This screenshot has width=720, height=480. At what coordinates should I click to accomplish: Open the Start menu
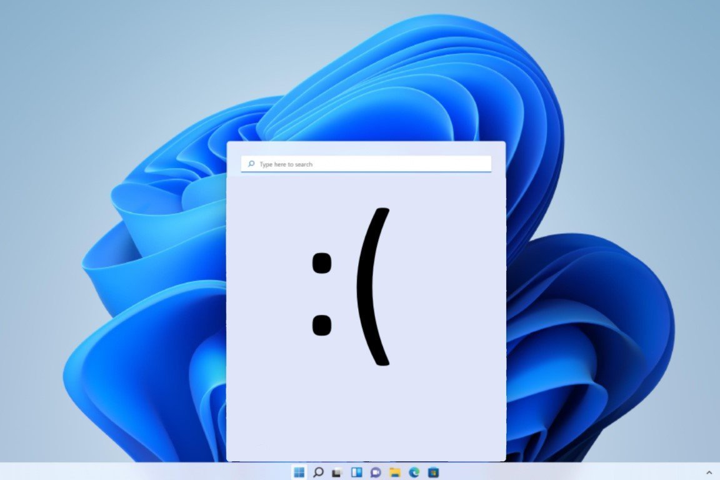click(299, 472)
